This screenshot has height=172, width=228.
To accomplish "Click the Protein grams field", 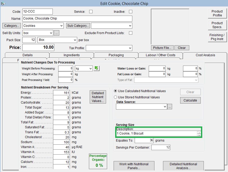I will [x=61, y=98].
